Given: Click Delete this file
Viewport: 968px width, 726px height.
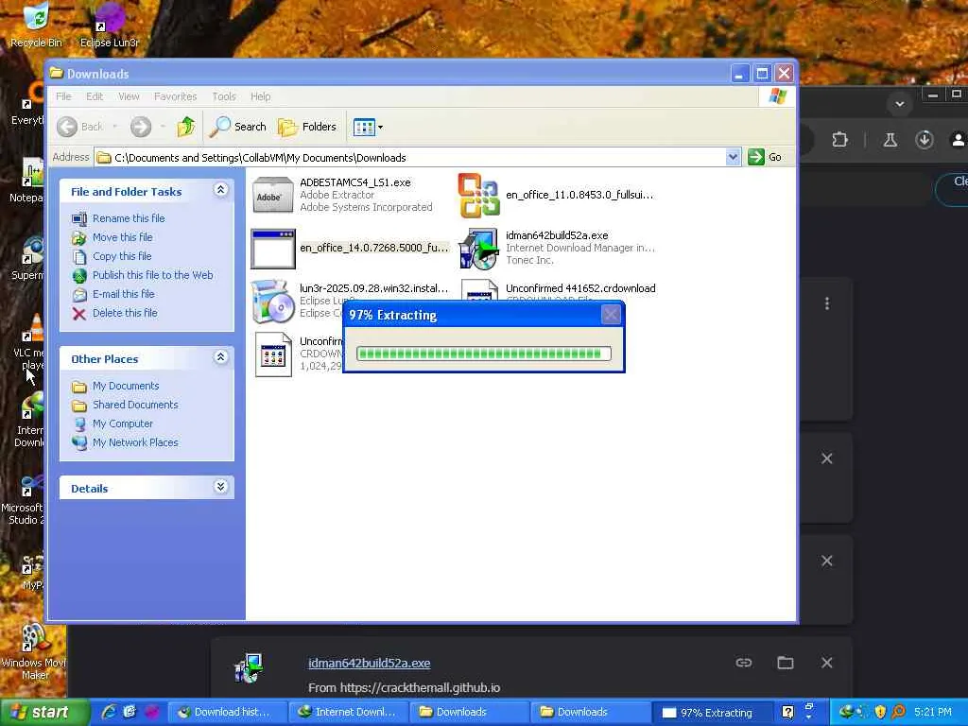Looking at the screenshot, I should [x=125, y=313].
